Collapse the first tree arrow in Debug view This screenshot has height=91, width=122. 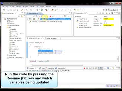pos(27,19)
